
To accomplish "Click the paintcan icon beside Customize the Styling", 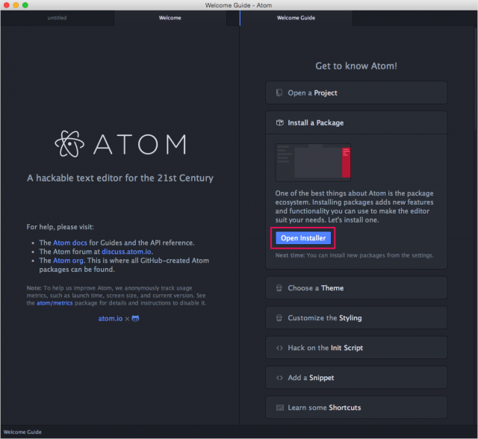I will [x=279, y=318].
